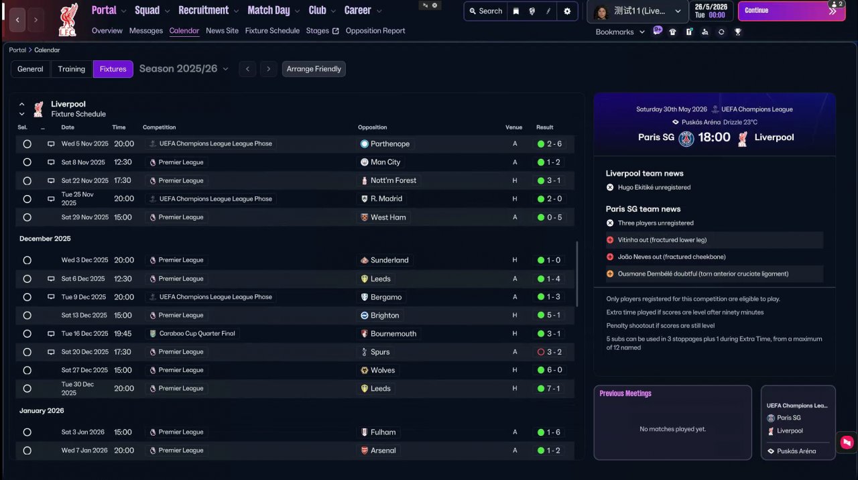Go to next season with right arrow
858x480 pixels.
[269, 69]
